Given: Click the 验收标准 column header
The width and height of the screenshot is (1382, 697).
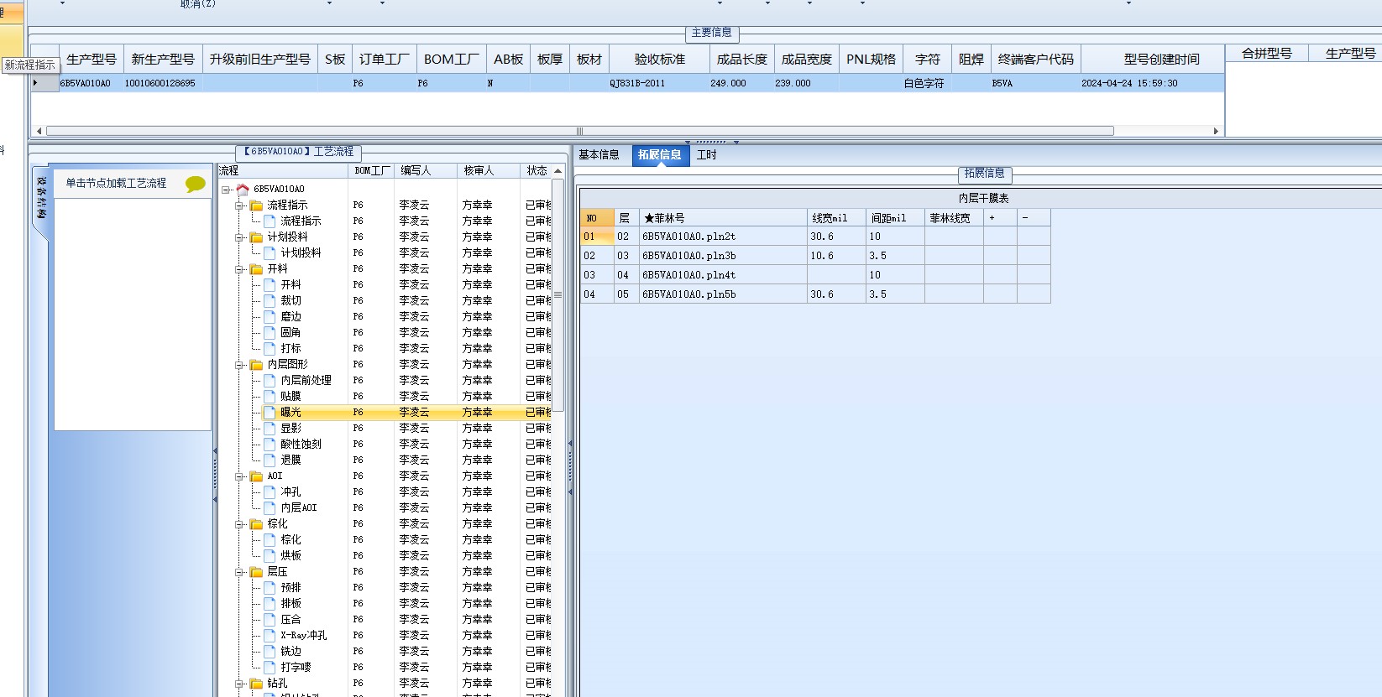Looking at the screenshot, I should (x=660, y=60).
